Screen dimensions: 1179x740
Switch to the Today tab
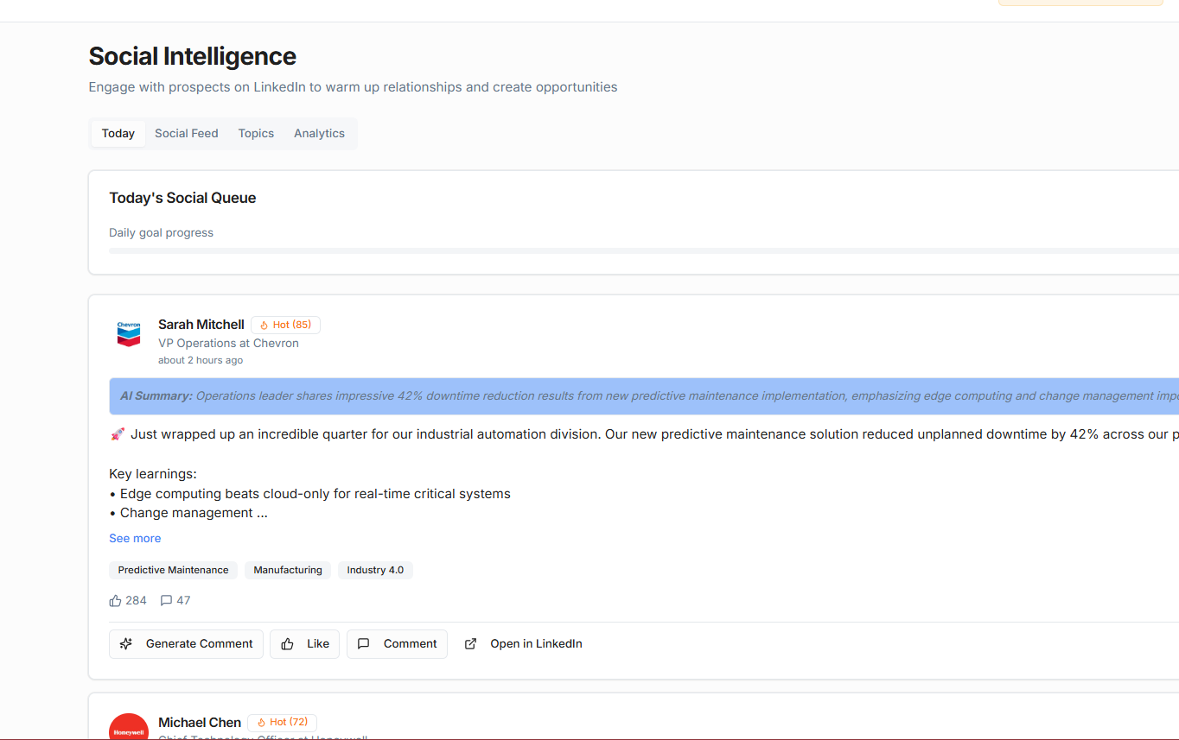coord(118,134)
